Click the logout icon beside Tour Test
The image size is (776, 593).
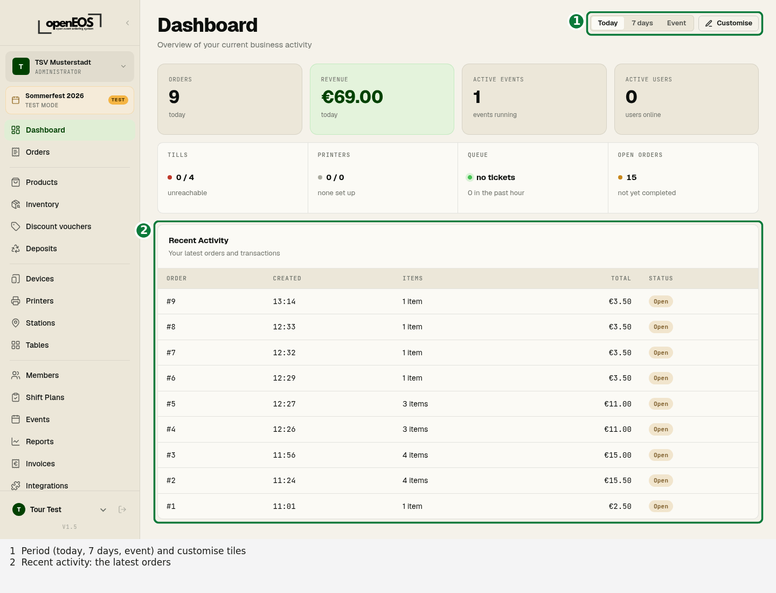(122, 509)
